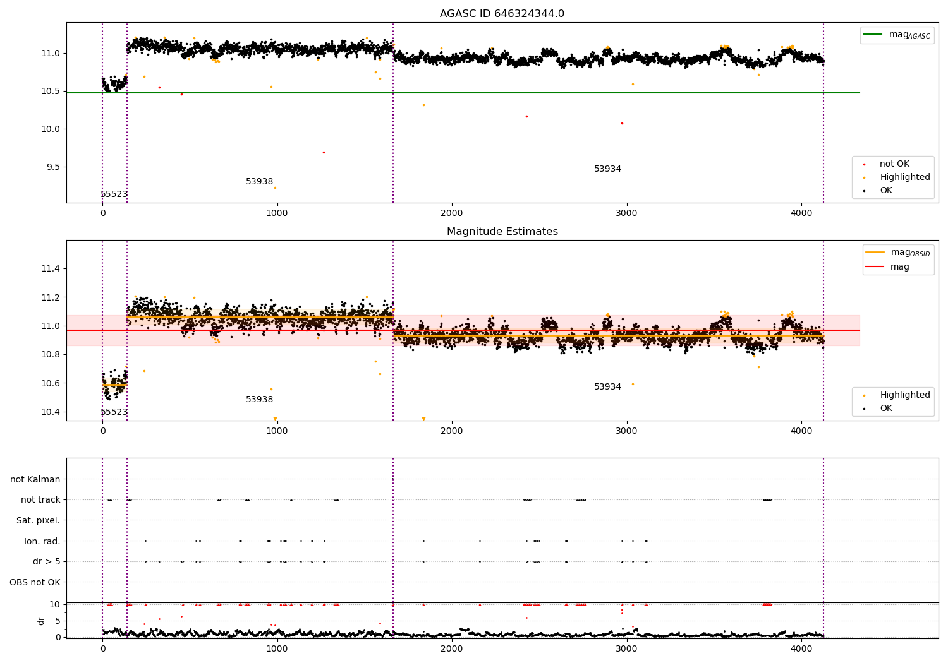Select the mag OBSID legend label in middle plot
This screenshot has width=948, height=663.
(910, 253)
